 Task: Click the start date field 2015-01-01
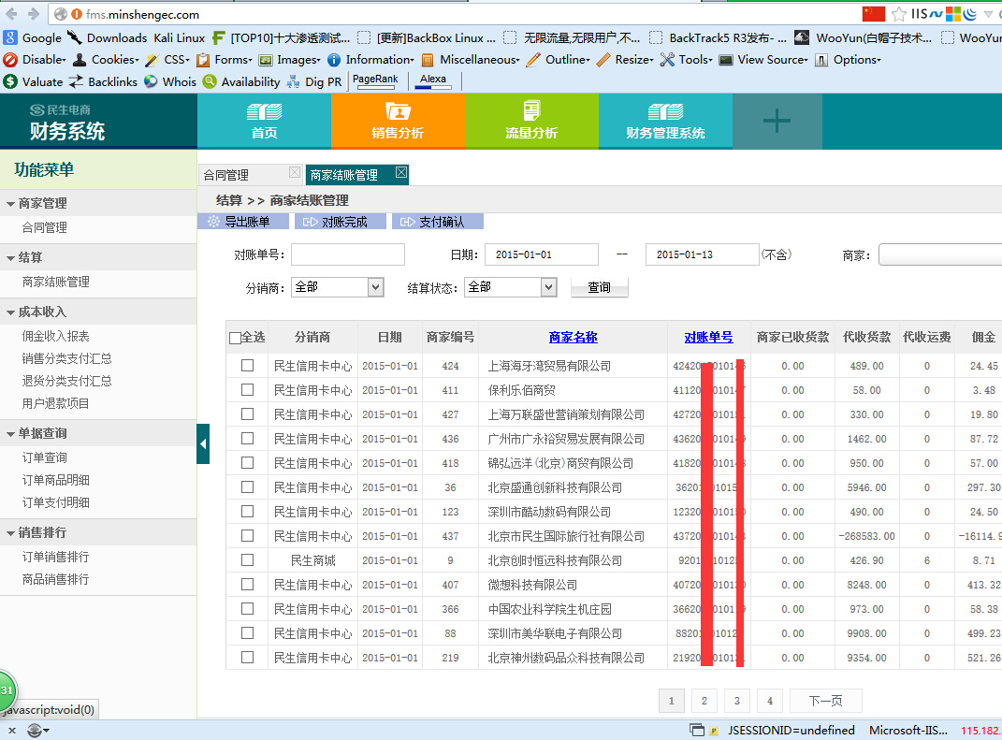542,254
